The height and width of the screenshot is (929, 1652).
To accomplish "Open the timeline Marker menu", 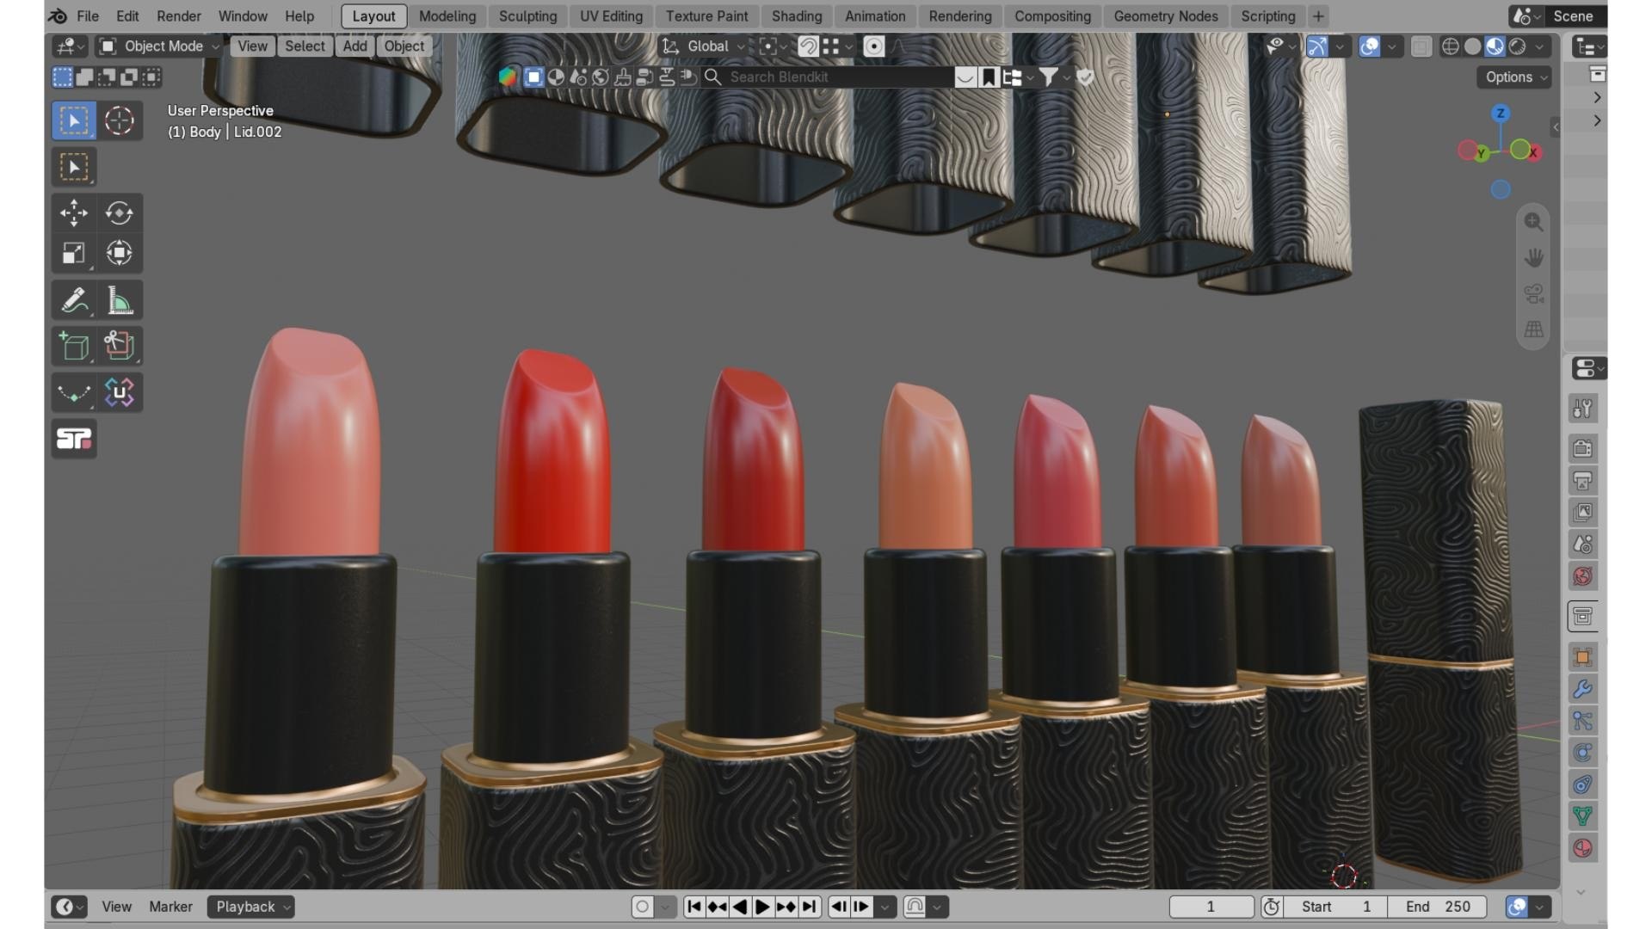I will point(170,907).
